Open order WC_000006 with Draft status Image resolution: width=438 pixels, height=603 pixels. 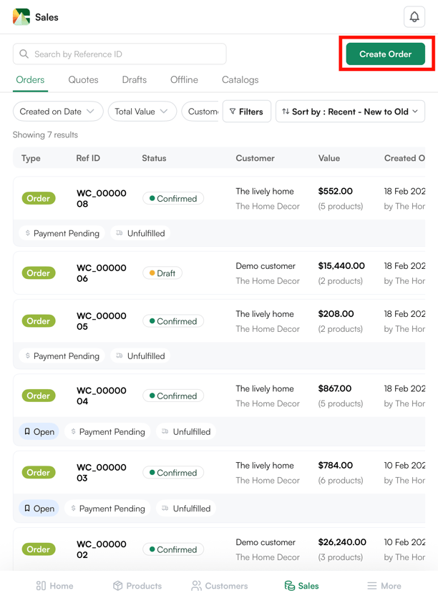(x=101, y=273)
